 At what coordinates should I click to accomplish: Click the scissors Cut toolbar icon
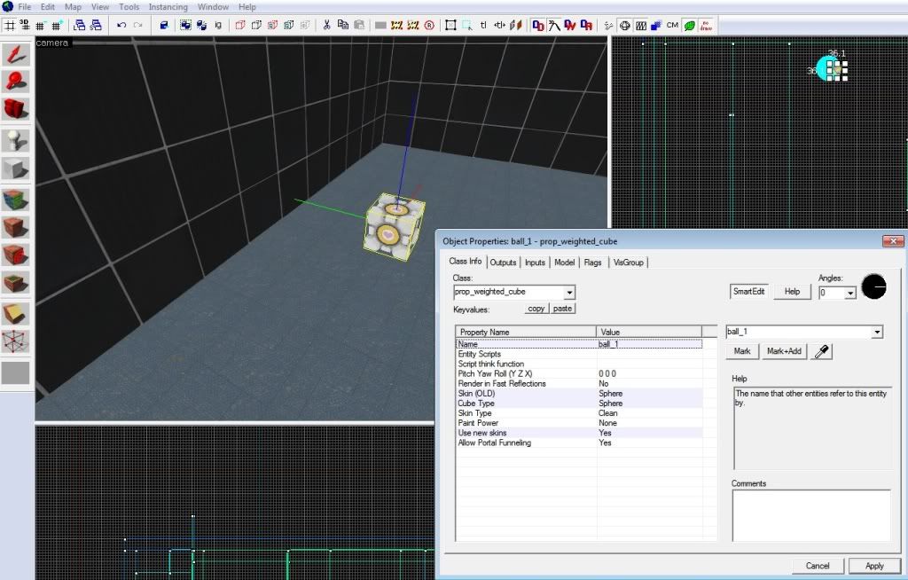[x=327, y=26]
